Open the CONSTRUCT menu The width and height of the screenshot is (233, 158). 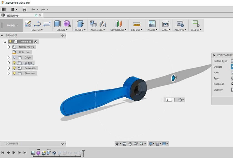pos(118,30)
